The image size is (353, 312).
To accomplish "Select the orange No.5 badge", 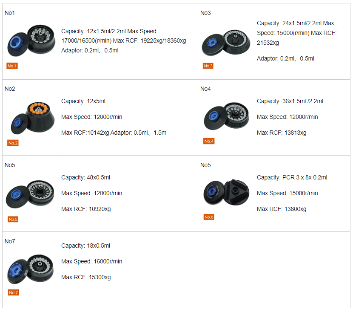I will tap(13, 219).
